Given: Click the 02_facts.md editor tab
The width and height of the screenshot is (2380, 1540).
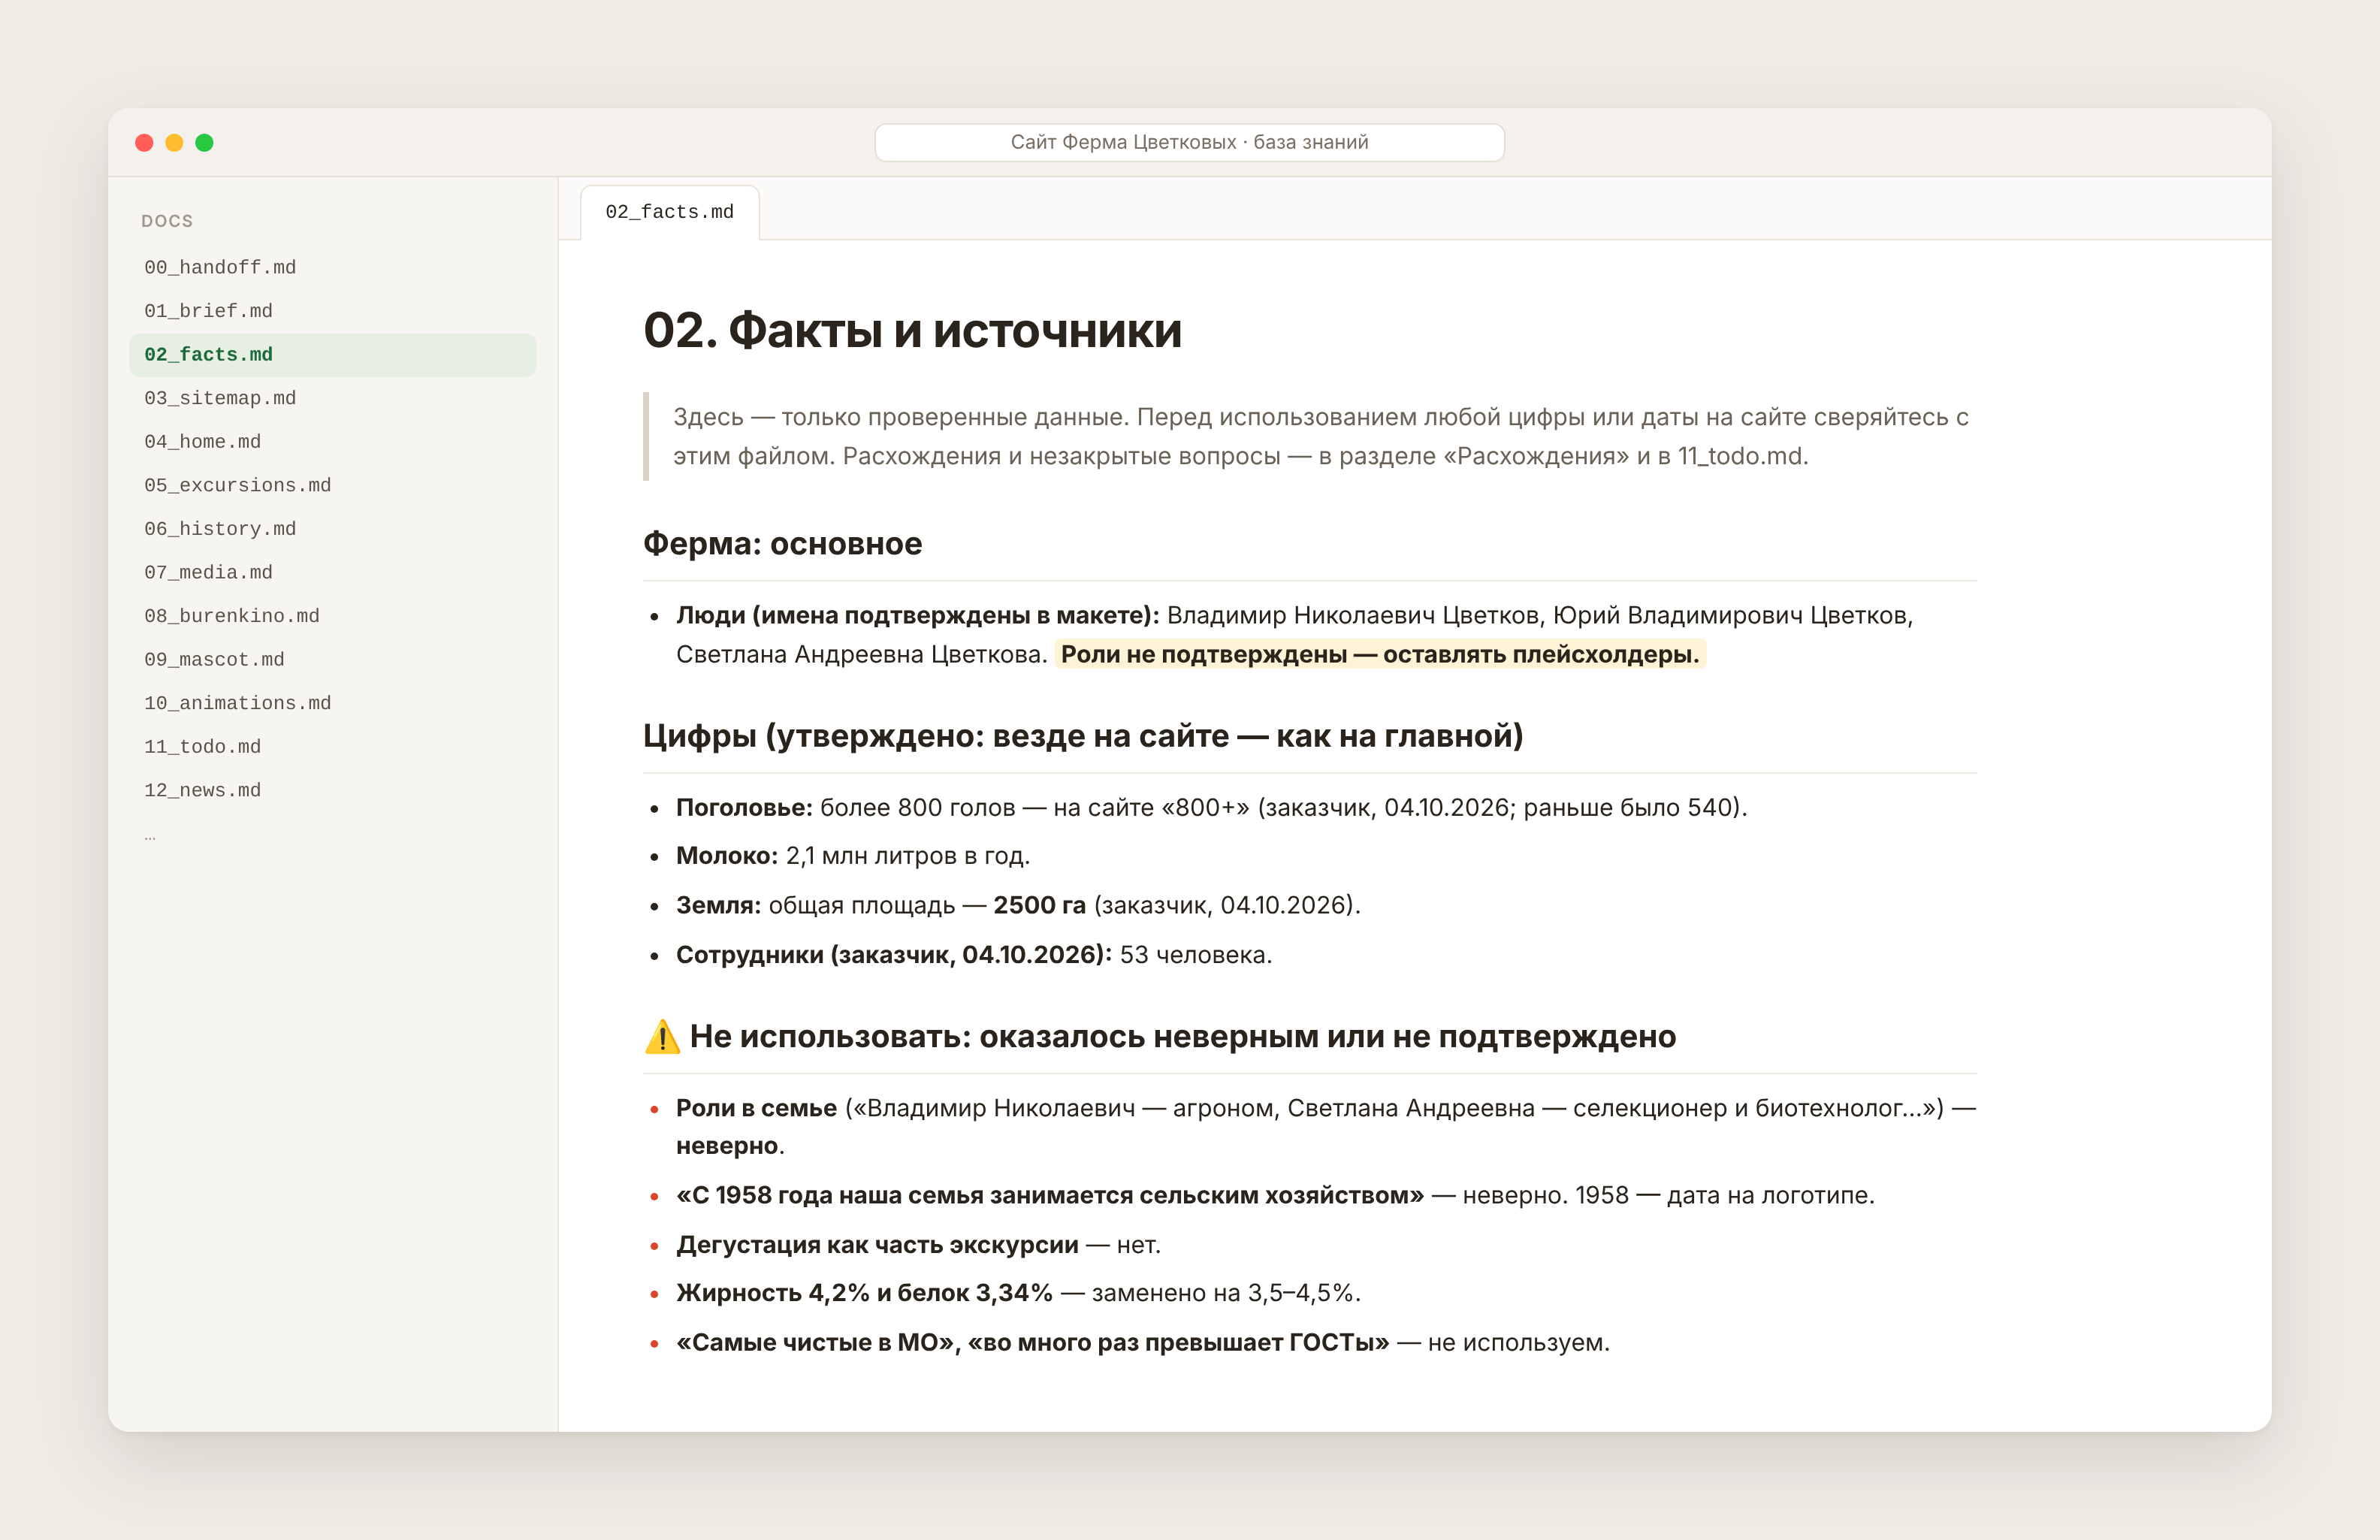Looking at the screenshot, I should point(669,212).
